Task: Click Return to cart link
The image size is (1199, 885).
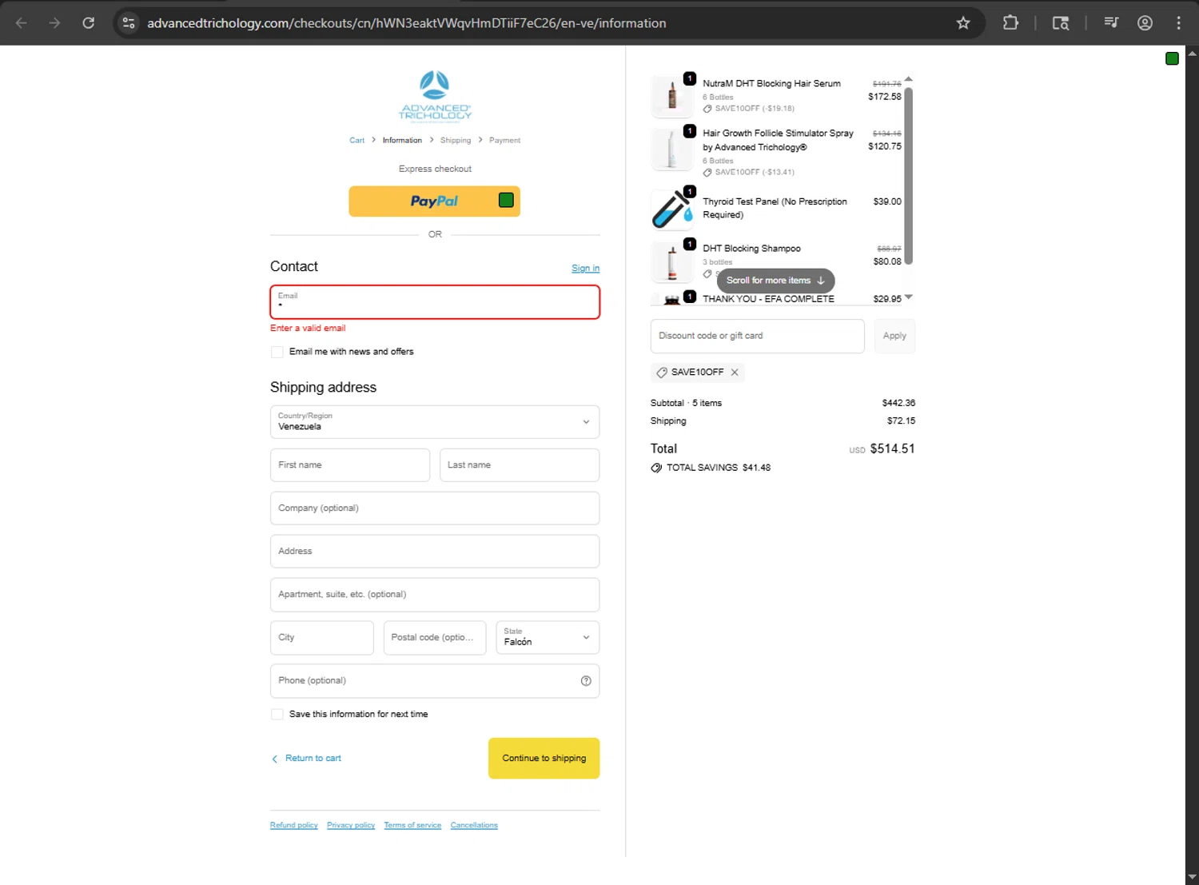Action: coord(313,759)
